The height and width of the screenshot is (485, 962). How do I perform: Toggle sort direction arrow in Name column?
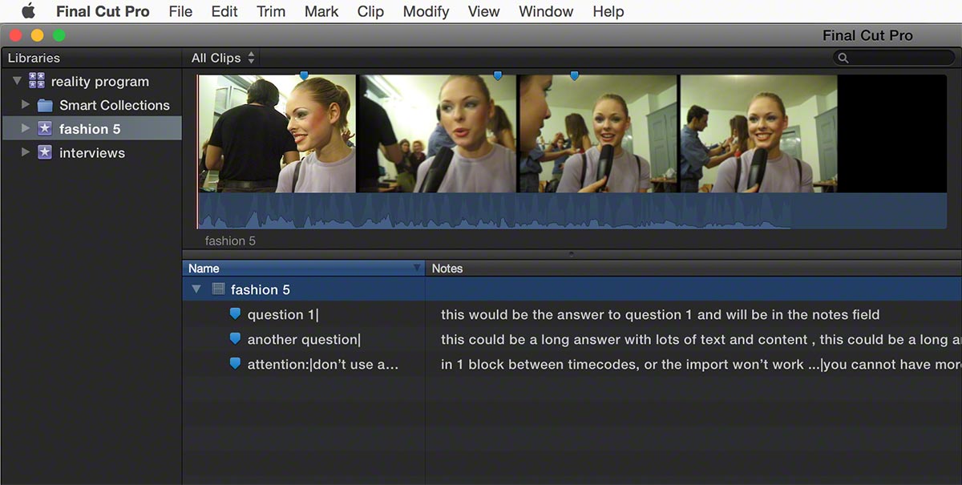click(416, 269)
